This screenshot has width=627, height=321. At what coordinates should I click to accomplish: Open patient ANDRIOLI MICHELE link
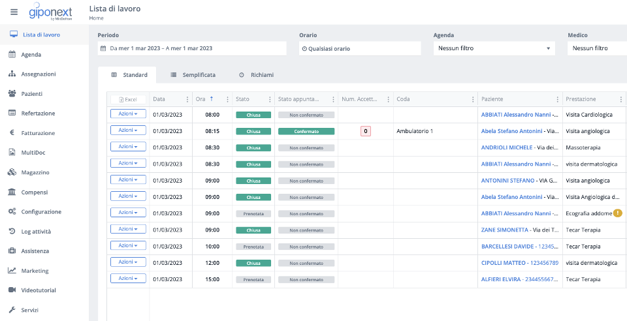[507, 147]
